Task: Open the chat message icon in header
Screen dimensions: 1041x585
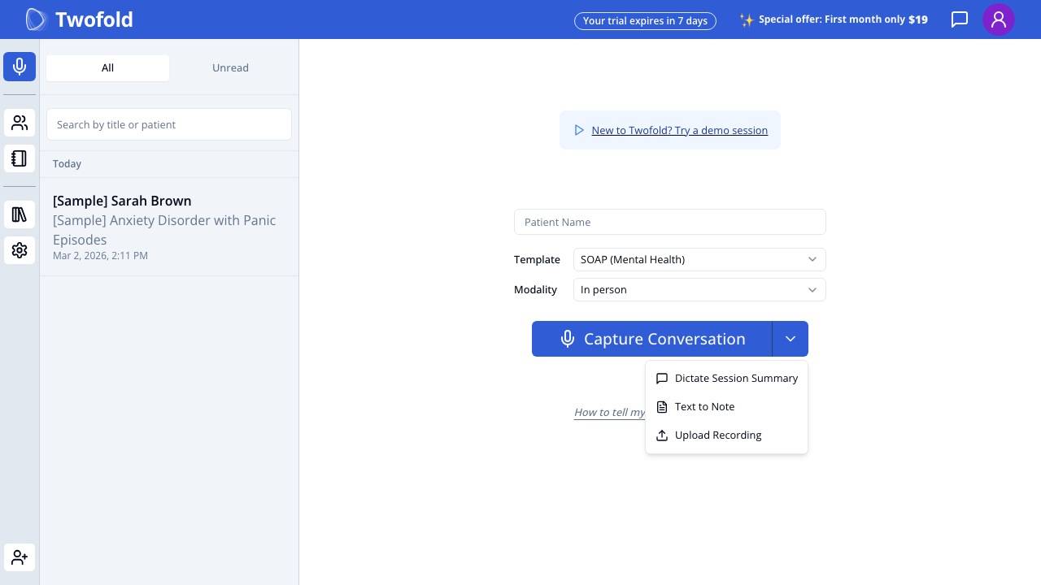Action: pos(960,19)
